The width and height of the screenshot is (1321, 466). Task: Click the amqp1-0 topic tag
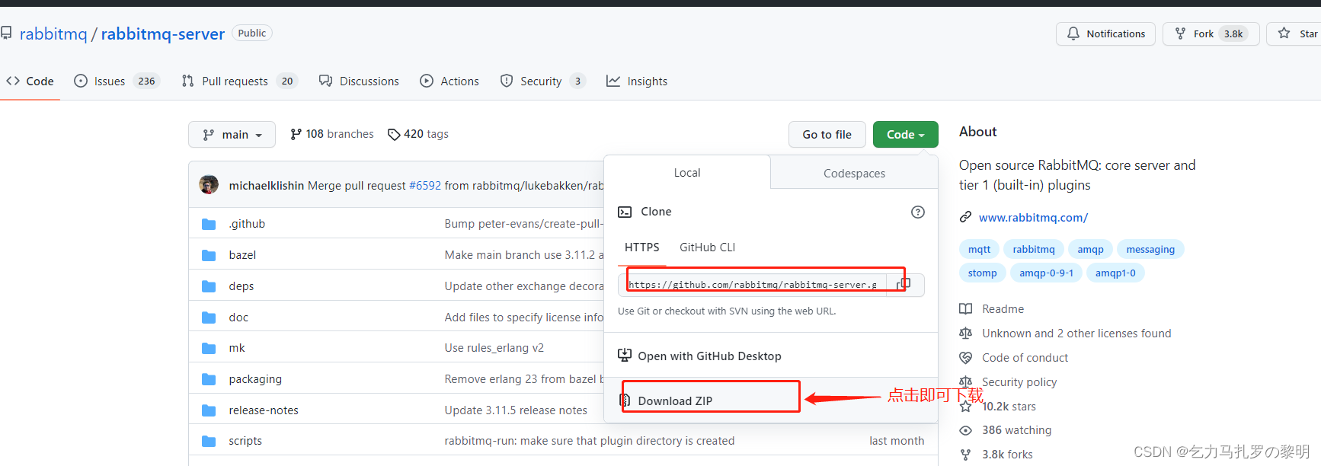(1115, 273)
